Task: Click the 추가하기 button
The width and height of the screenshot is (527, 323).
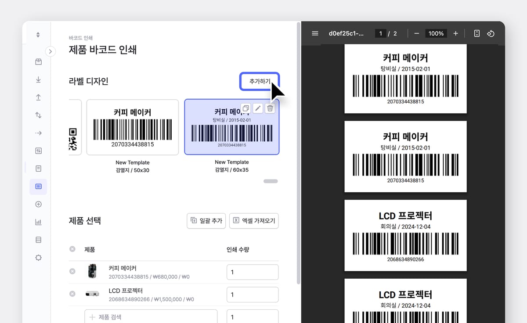Action: pyautogui.click(x=259, y=81)
